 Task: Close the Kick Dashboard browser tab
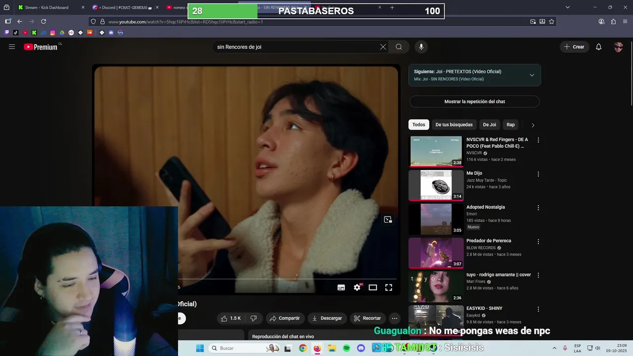click(82, 7)
